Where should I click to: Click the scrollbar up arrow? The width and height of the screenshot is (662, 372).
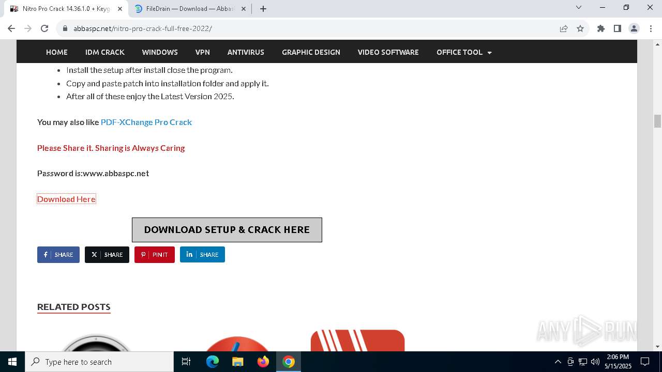pyautogui.click(x=657, y=44)
